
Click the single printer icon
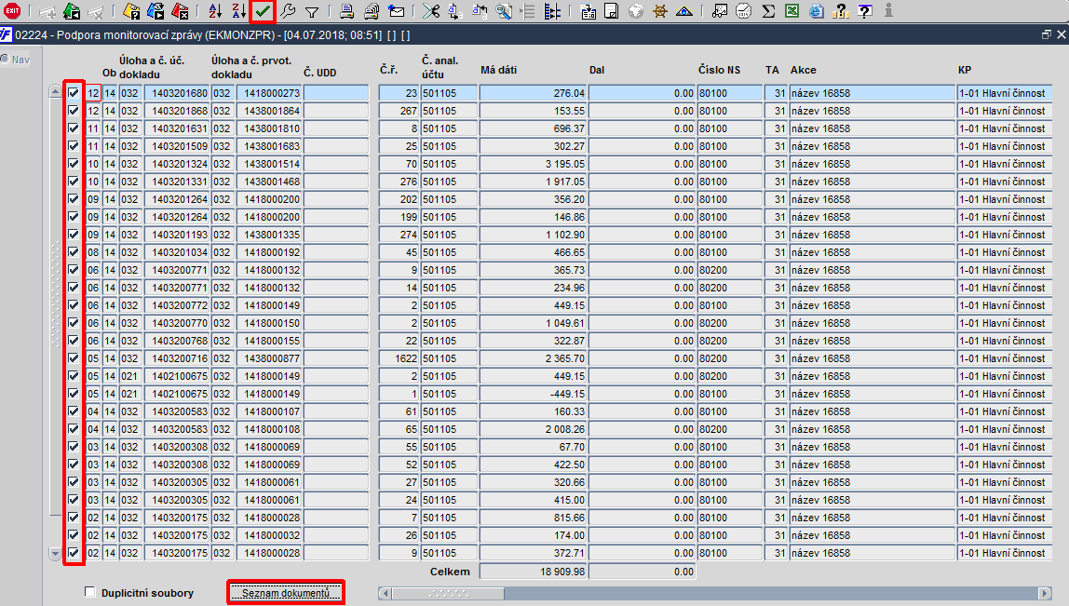(x=346, y=11)
